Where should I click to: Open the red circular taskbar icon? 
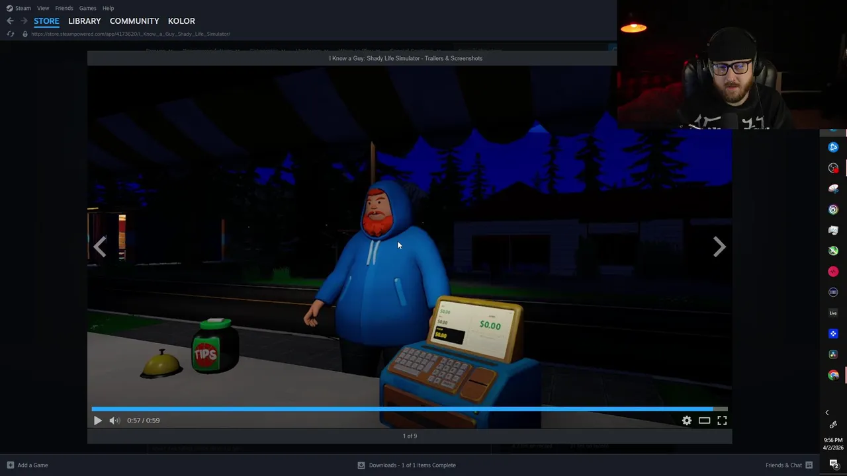point(833,272)
